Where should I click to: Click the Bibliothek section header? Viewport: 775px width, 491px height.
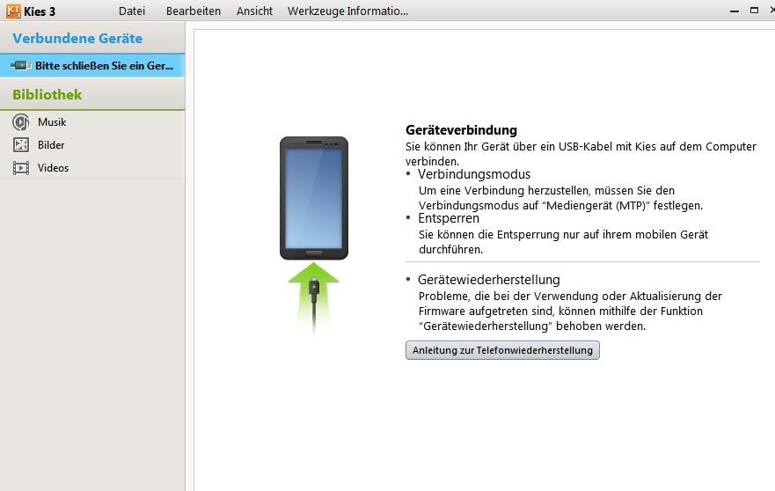(x=47, y=94)
